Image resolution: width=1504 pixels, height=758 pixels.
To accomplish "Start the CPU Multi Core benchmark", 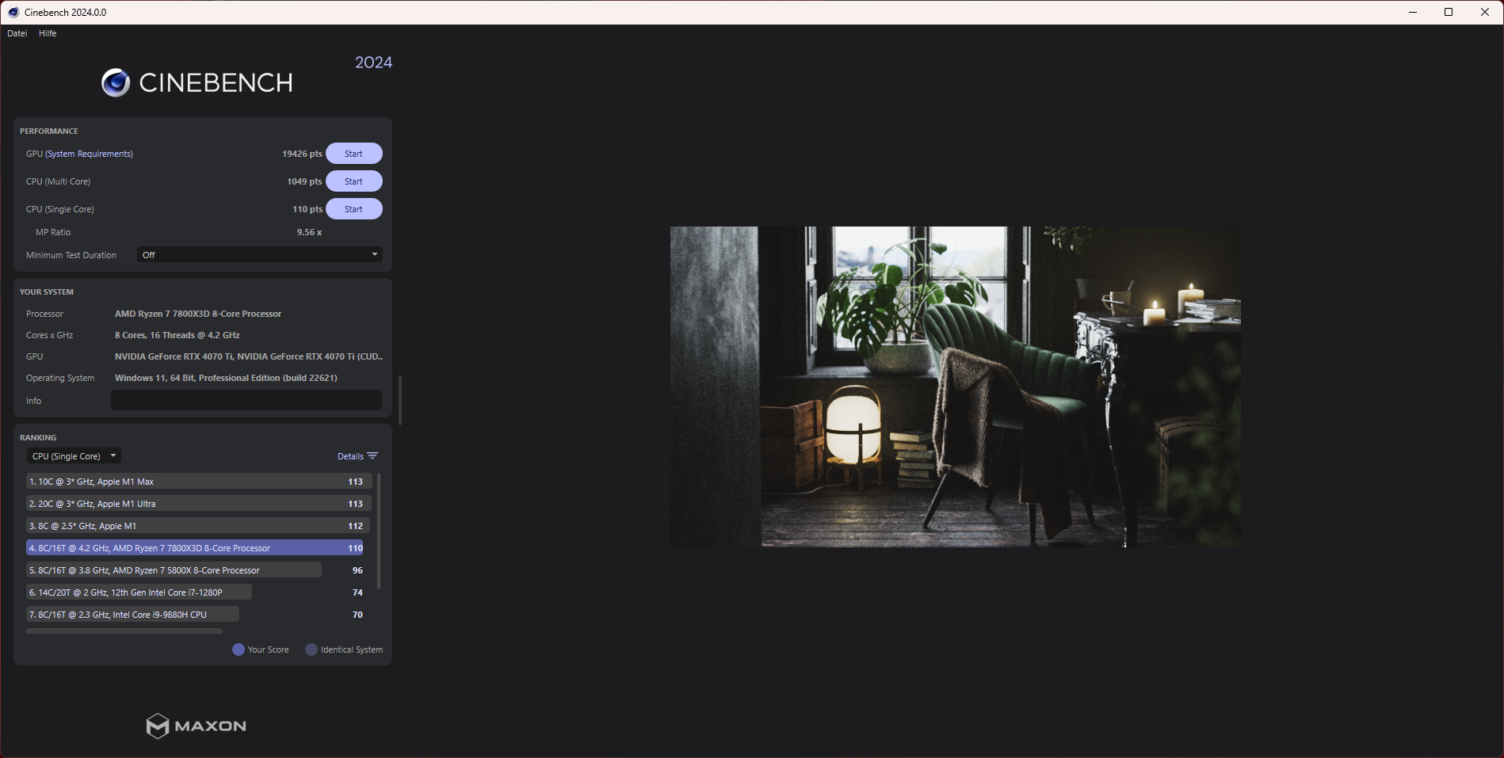I will pos(354,181).
